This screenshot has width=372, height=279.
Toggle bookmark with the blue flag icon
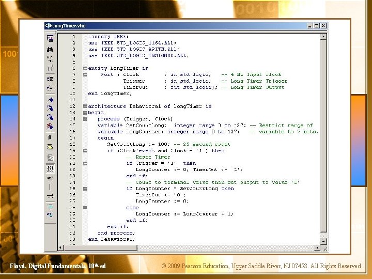point(50,99)
